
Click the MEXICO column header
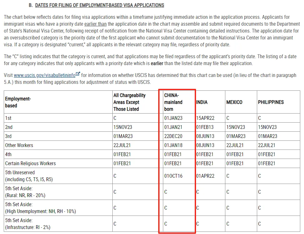pyautogui.click(x=234, y=102)
